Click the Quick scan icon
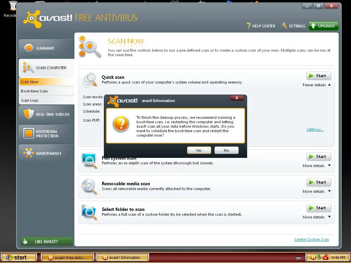Screen dimensions: 351x263 pos(90,79)
